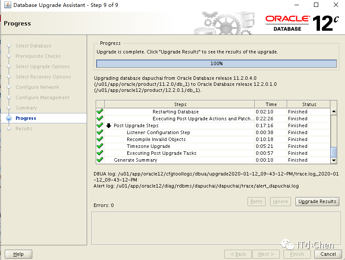
Task: Click the Recompile Invalid Objects step text
Action: coord(156,139)
